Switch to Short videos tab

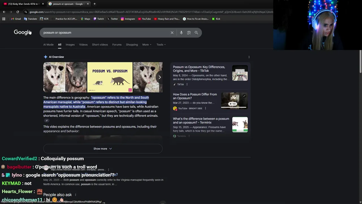coord(100,44)
